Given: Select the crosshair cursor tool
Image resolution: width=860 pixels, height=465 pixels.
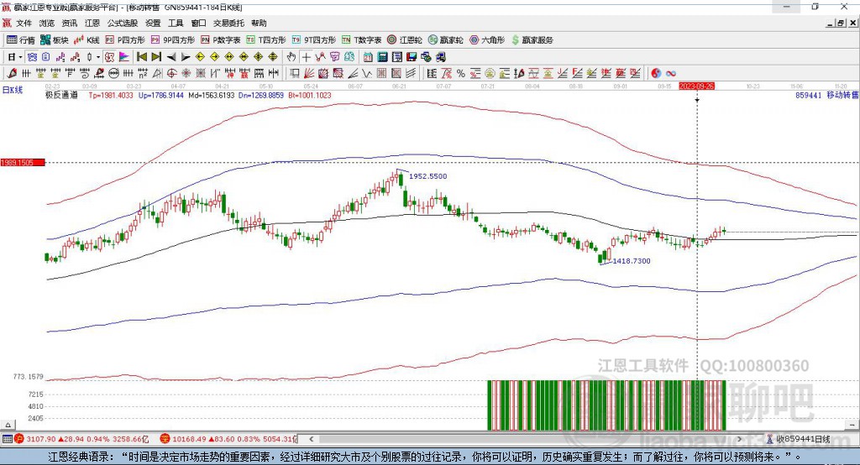Looking at the screenshot, I should 306,56.
